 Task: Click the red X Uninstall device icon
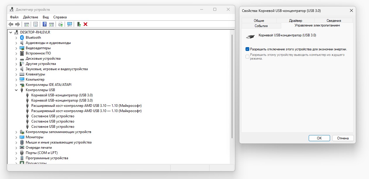(85, 24)
